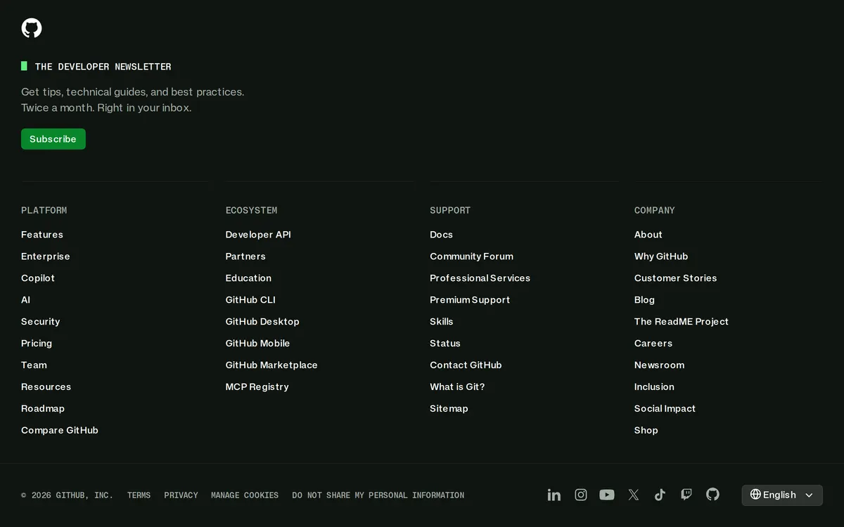Open GitHub's Twitch icon

click(x=686, y=495)
